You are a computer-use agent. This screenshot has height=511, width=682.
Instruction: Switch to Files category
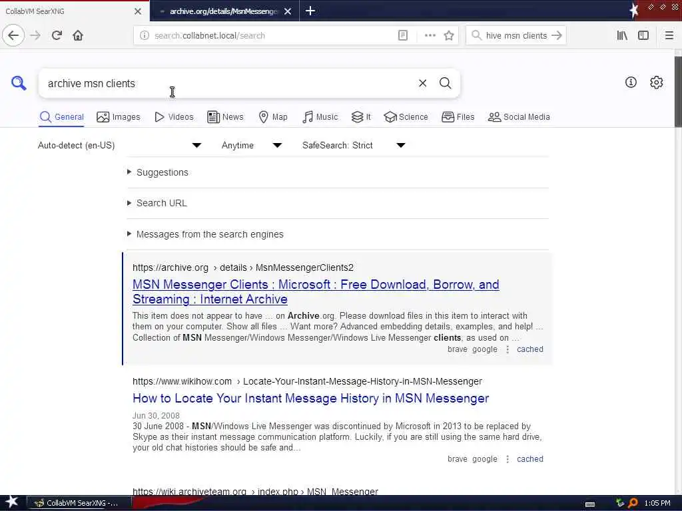[x=458, y=117]
